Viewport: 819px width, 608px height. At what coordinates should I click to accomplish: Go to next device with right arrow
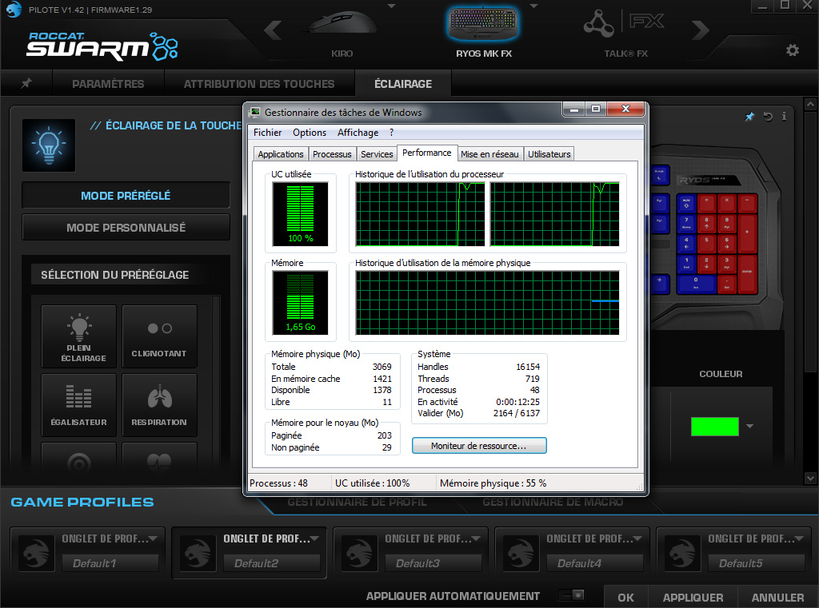click(701, 30)
